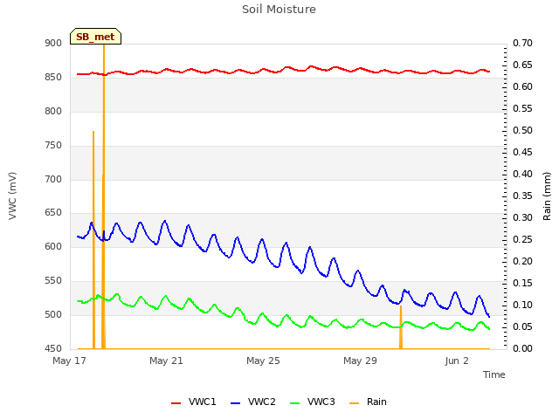Click the Rain (mm) axis title

[x=547, y=196]
